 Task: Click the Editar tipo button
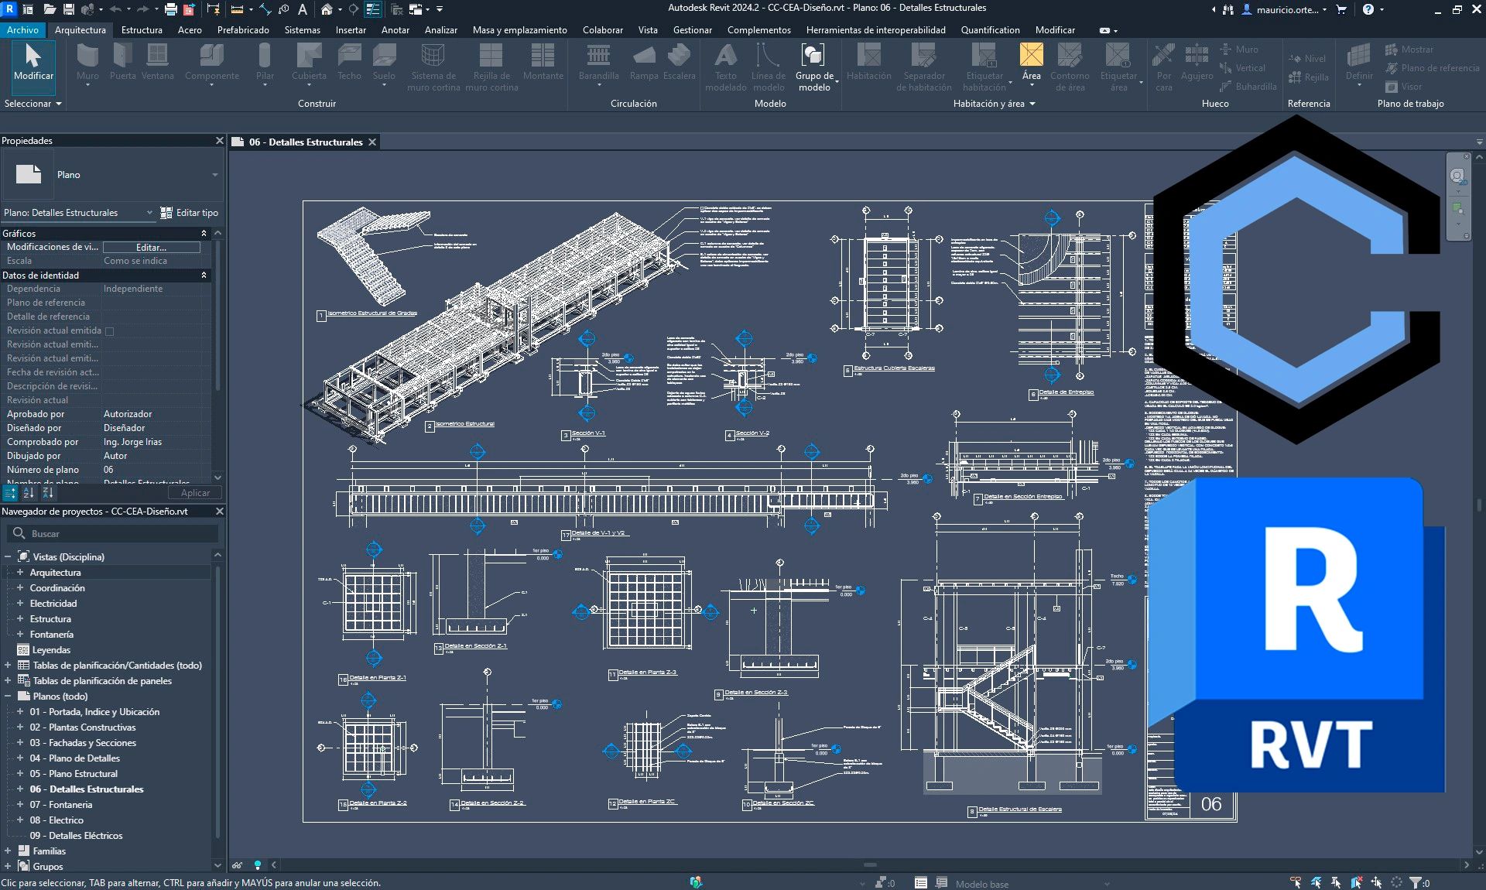190,213
